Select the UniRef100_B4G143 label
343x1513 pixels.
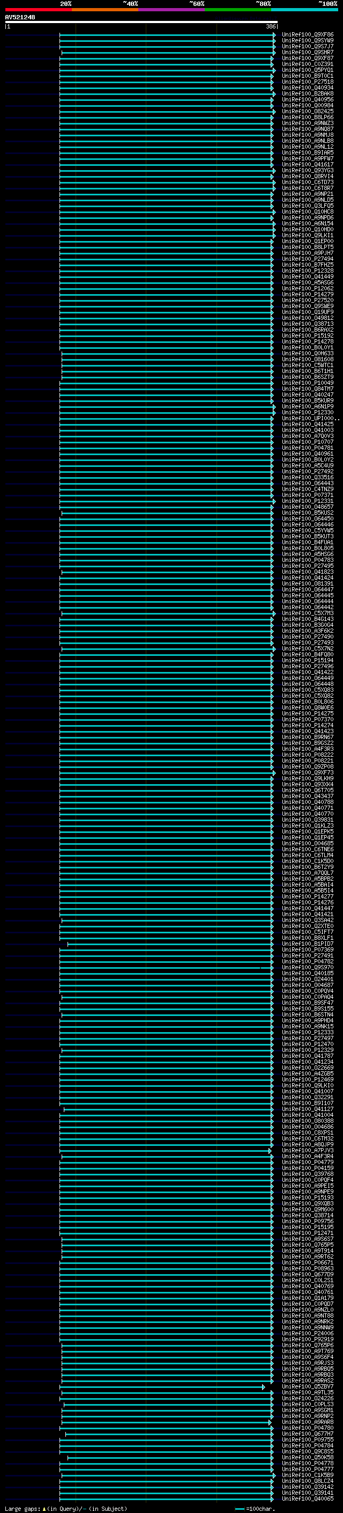click(307, 619)
